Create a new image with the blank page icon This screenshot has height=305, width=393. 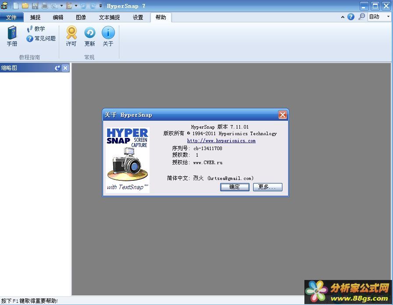tap(16, 6)
